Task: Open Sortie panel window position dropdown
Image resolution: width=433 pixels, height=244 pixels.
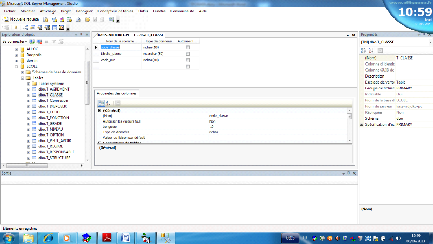Action: tap(343, 174)
